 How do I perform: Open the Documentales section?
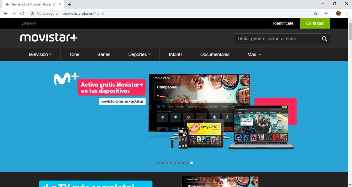(x=214, y=54)
